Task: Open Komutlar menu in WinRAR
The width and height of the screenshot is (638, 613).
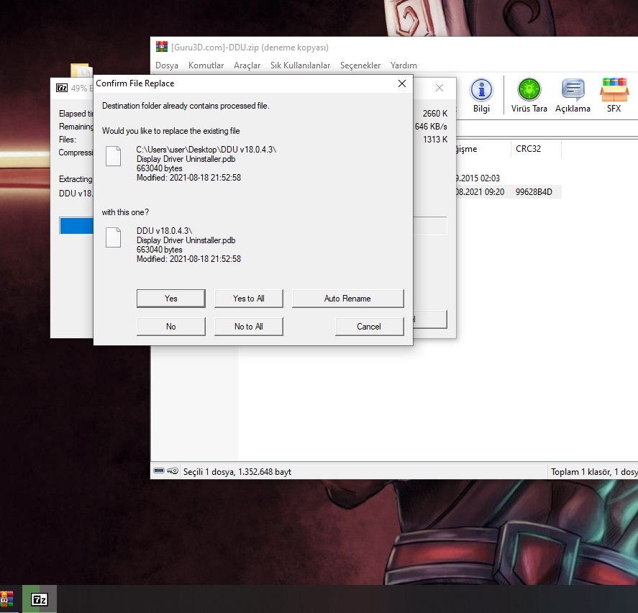Action: 206,65
